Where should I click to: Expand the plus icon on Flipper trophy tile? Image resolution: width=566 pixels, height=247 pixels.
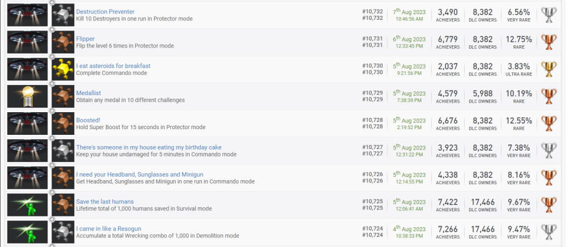point(52,29)
